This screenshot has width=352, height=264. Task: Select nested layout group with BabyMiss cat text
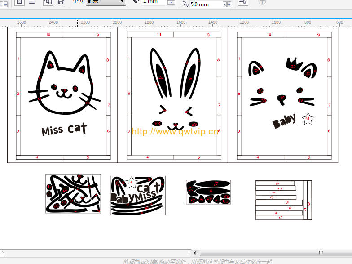(x=138, y=196)
